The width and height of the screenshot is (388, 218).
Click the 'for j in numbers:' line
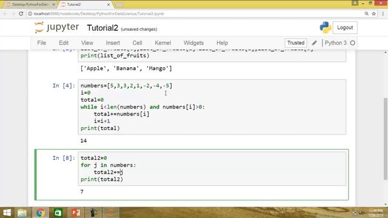click(108, 165)
